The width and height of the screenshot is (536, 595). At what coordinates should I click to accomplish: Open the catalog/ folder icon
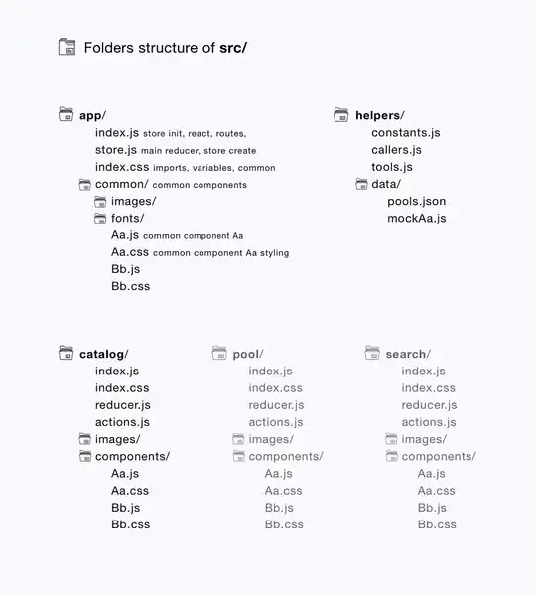pyautogui.click(x=66, y=353)
